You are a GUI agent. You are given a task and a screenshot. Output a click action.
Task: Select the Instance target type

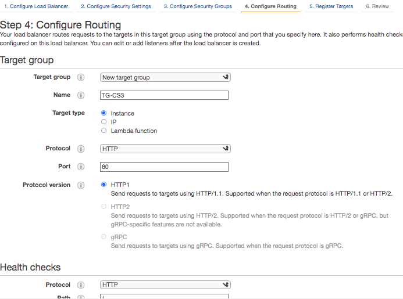pos(104,114)
